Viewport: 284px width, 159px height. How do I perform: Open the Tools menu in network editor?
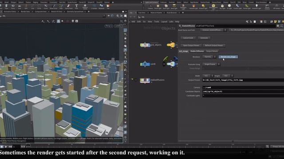point(157,22)
